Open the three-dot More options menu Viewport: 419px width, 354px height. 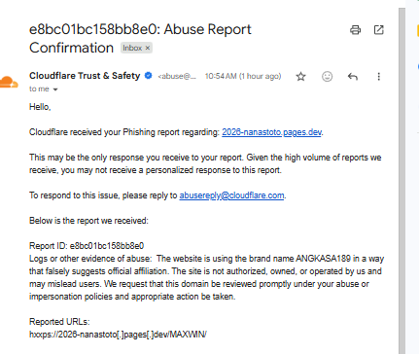tap(378, 77)
